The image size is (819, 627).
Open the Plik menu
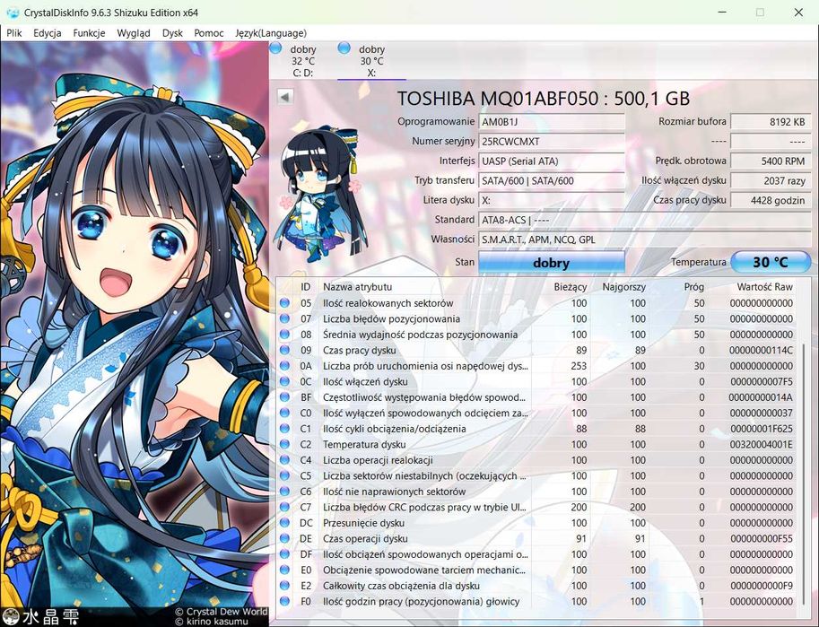click(14, 33)
